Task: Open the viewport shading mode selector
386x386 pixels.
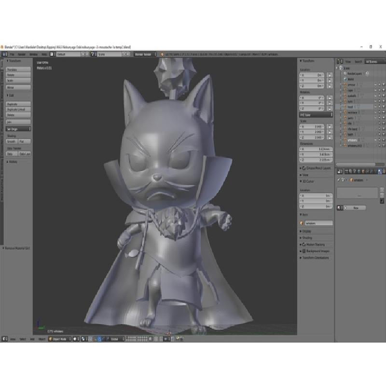Action: pyautogui.click(x=76, y=339)
